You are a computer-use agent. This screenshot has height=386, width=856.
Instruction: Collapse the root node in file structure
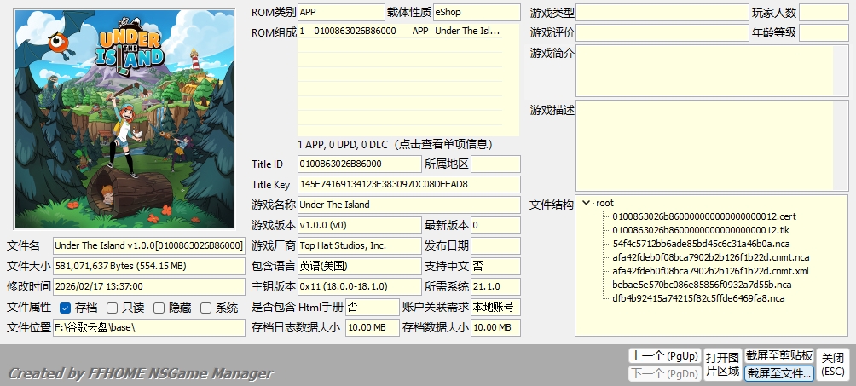click(586, 203)
